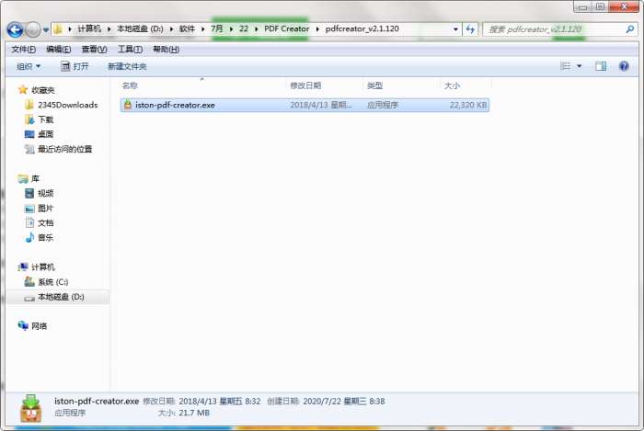This screenshot has width=644, height=431.
Task: Open 桌面 in favorites
Action: 46,134
